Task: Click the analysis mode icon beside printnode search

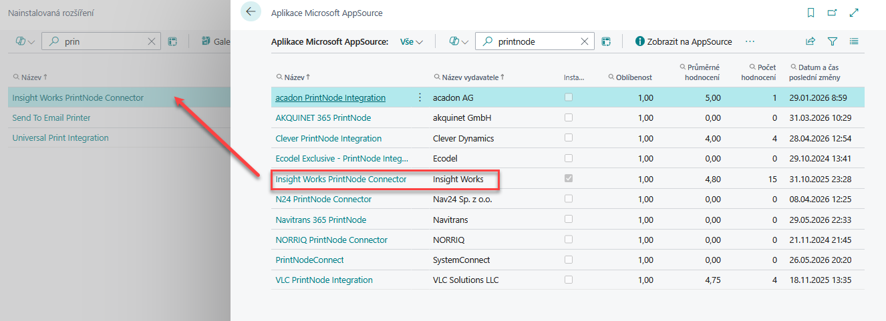Action: 606,41
